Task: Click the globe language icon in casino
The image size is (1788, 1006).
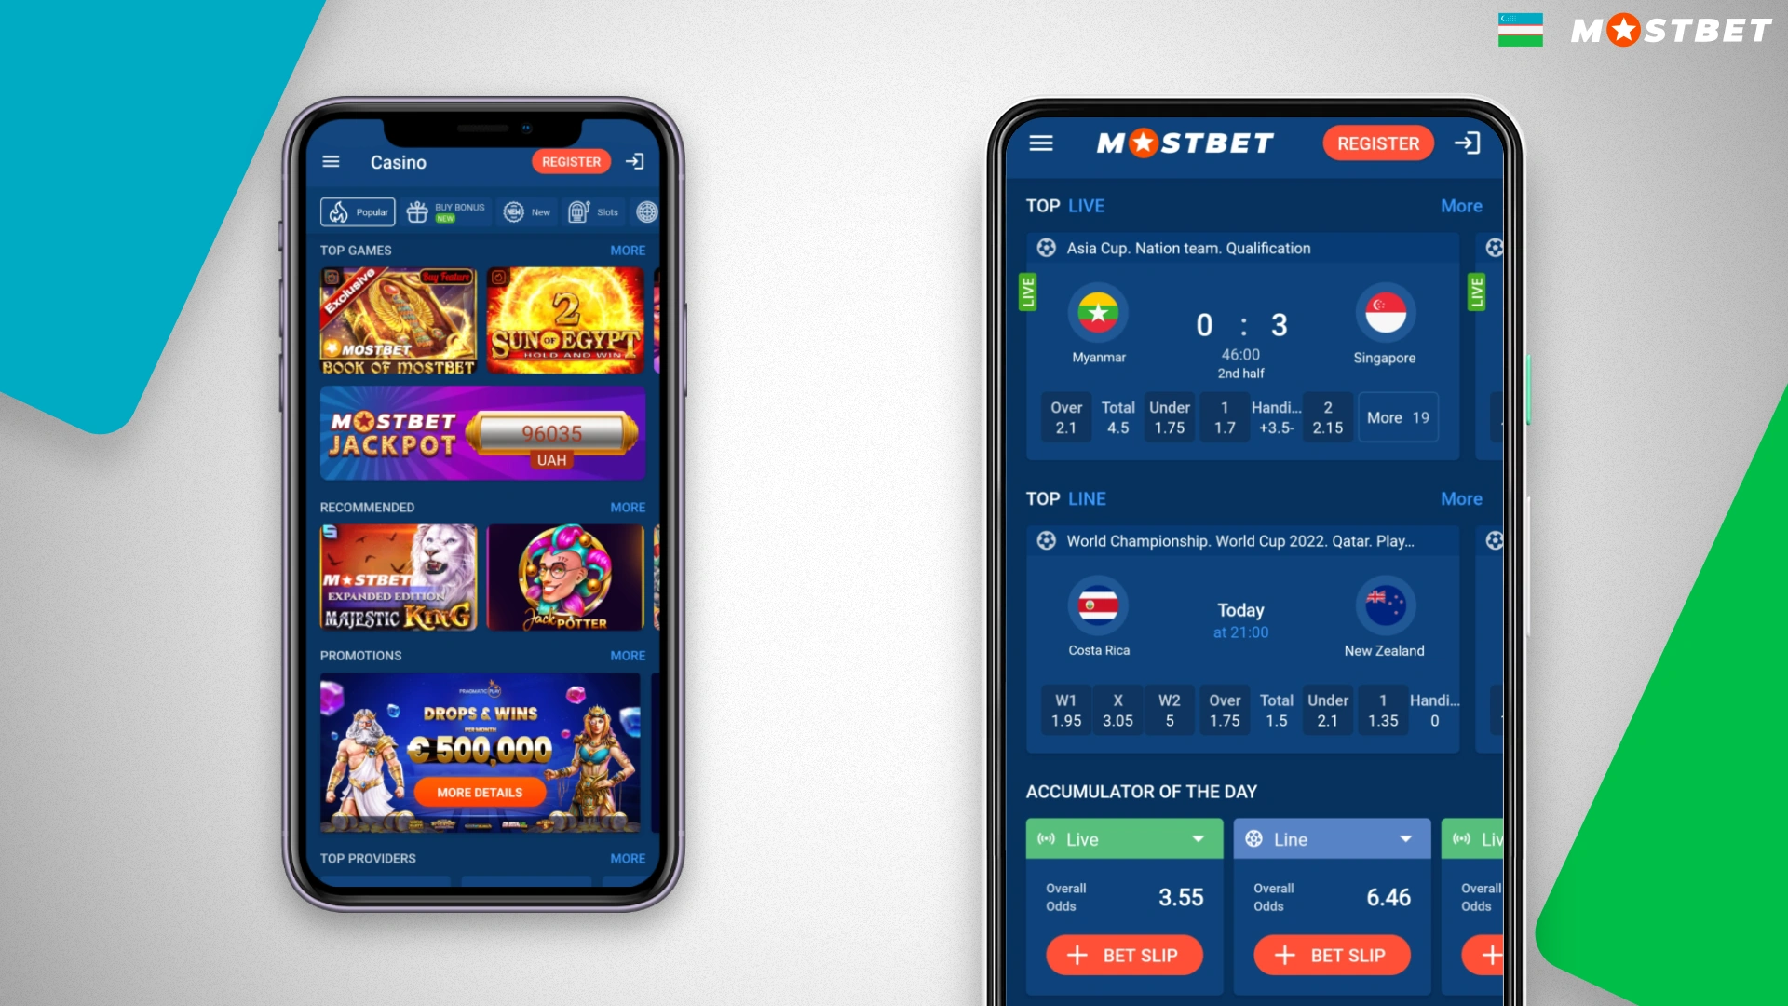Action: [x=647, y=211]
